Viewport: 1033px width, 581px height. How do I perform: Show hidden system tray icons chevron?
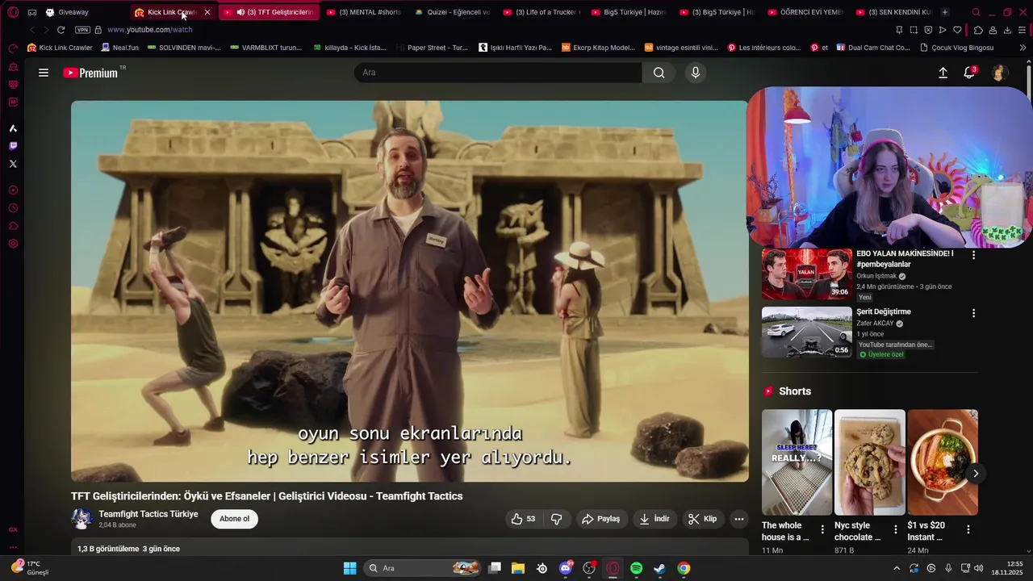(896, 568)
